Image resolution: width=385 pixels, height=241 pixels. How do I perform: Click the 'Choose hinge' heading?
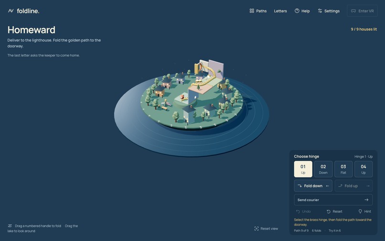click(x=307, y=156)
